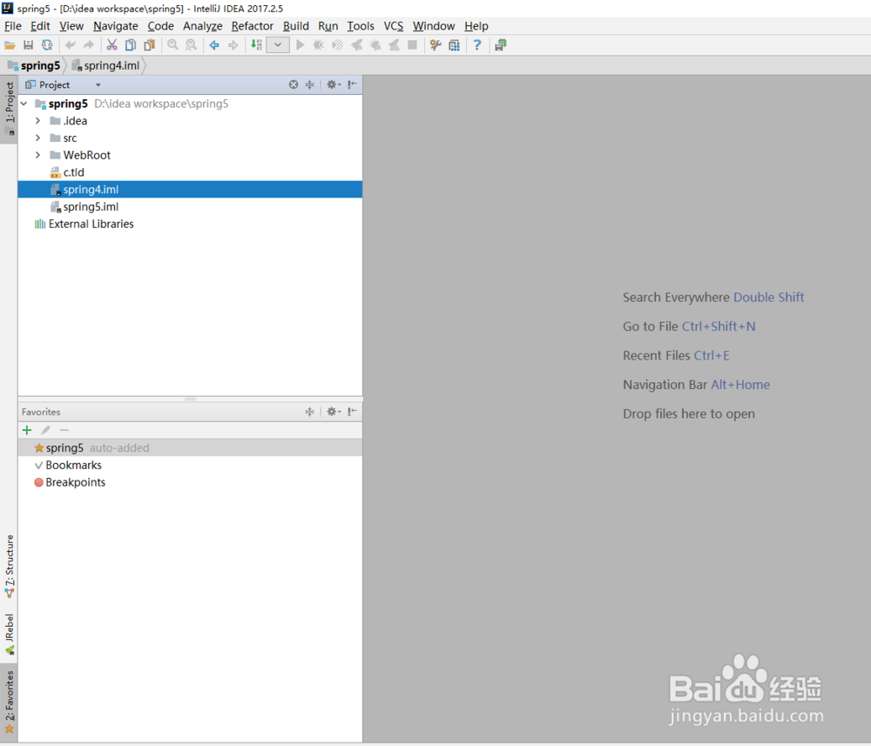The image size is (871, 746).
Task: Select External Libraries node
Action: 190,224
